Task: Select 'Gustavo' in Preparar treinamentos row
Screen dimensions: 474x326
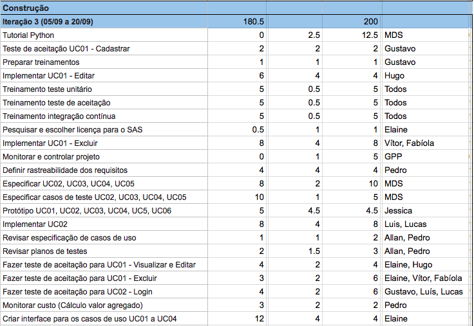Action: pyautogui.click(x=425, y=62)
